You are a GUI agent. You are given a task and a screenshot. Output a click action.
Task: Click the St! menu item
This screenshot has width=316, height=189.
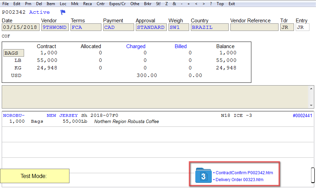(159, 4)
